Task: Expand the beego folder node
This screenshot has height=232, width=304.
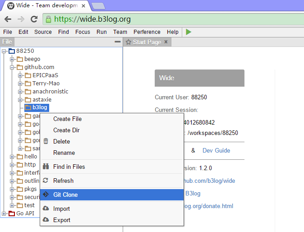Action: point(12,59)
